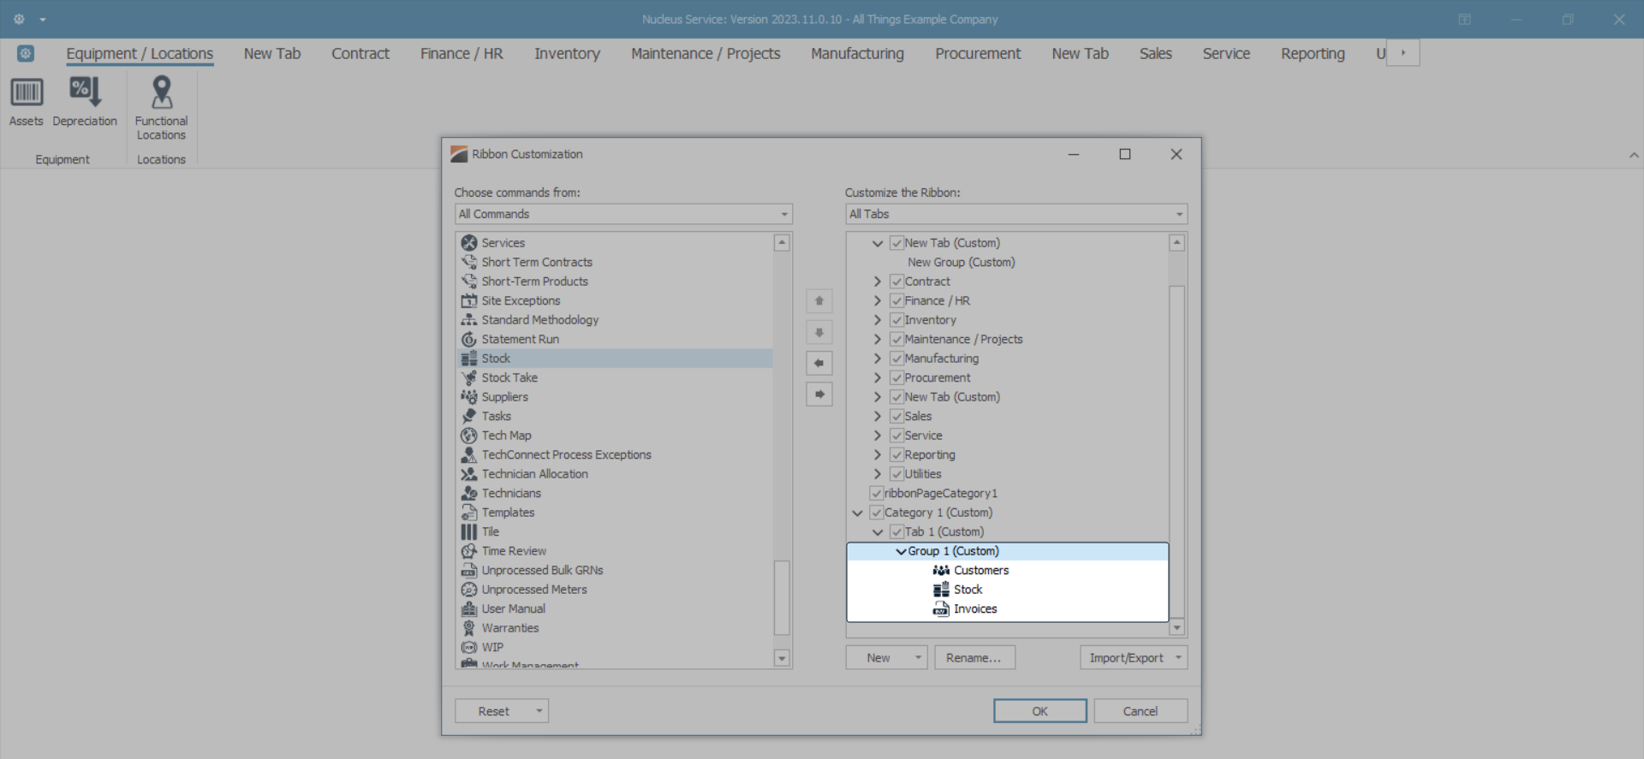Click the Customers icon in Group 1
The image size is (1644, 759).
(x=941, y=570)
